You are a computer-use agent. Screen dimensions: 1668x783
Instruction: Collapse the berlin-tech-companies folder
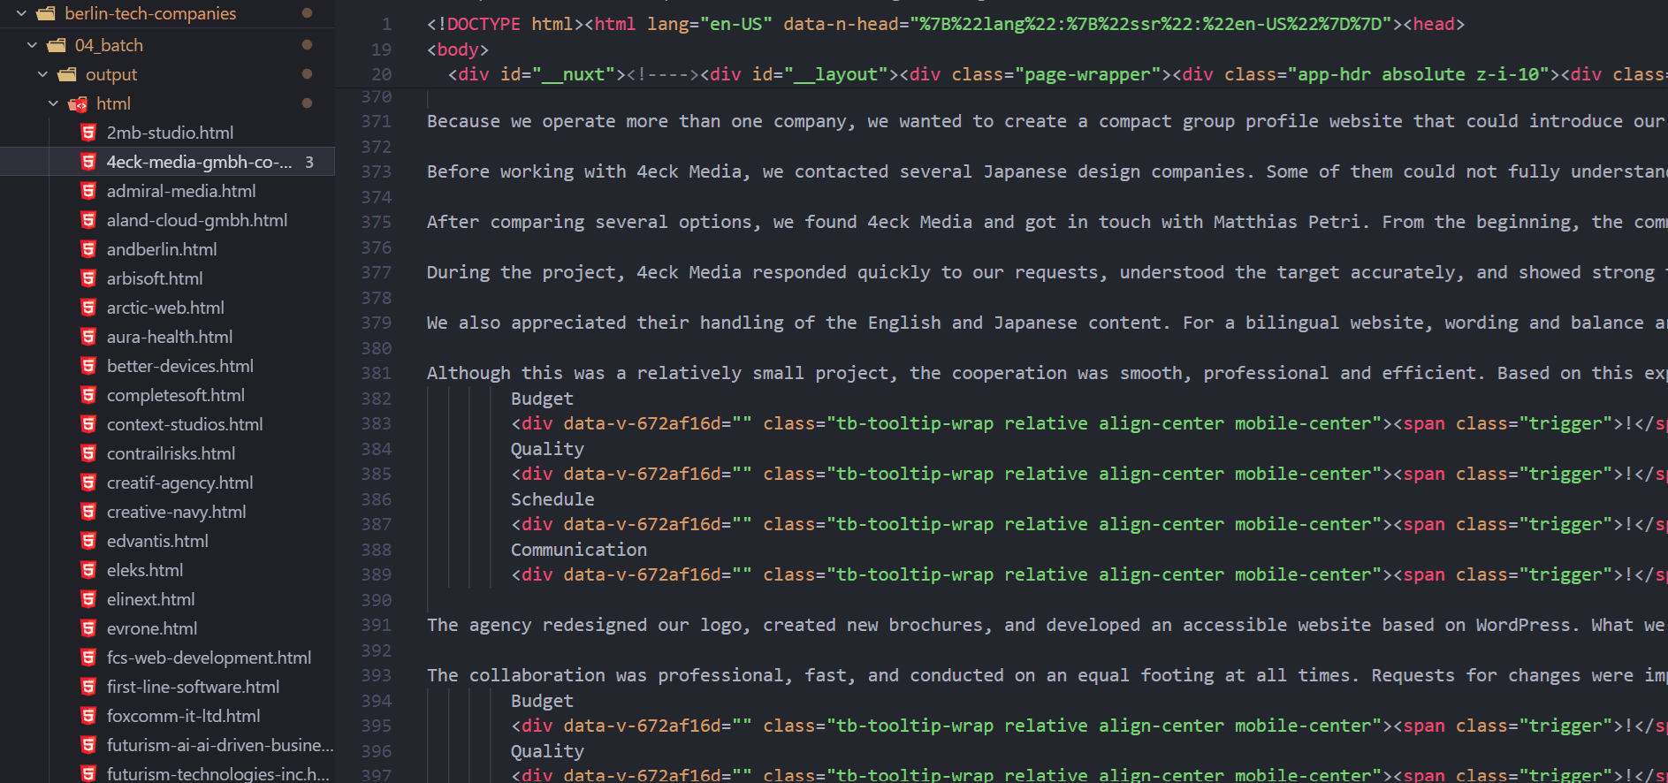pyautogui.click(x=21, y=13)
